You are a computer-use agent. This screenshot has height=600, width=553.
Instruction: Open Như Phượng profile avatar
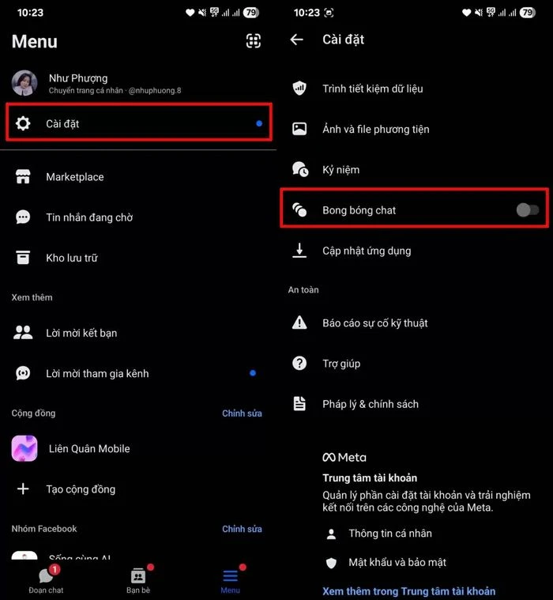[24, 83]
